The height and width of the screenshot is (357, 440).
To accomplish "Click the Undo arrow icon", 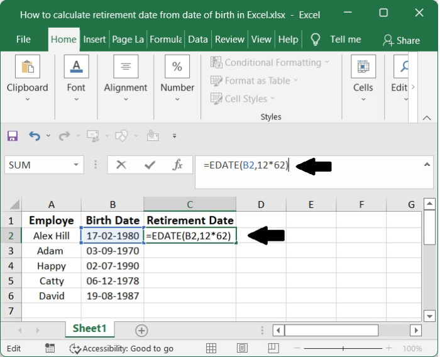I will point(34,136).
